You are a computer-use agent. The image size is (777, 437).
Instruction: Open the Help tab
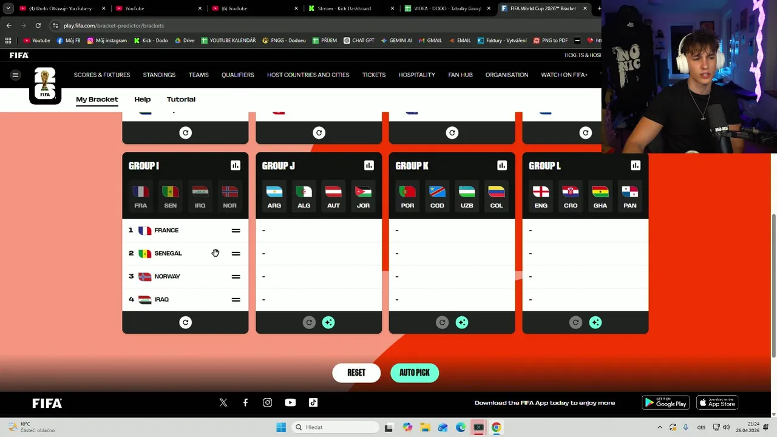pyautogui.click(x=143, y=100)
